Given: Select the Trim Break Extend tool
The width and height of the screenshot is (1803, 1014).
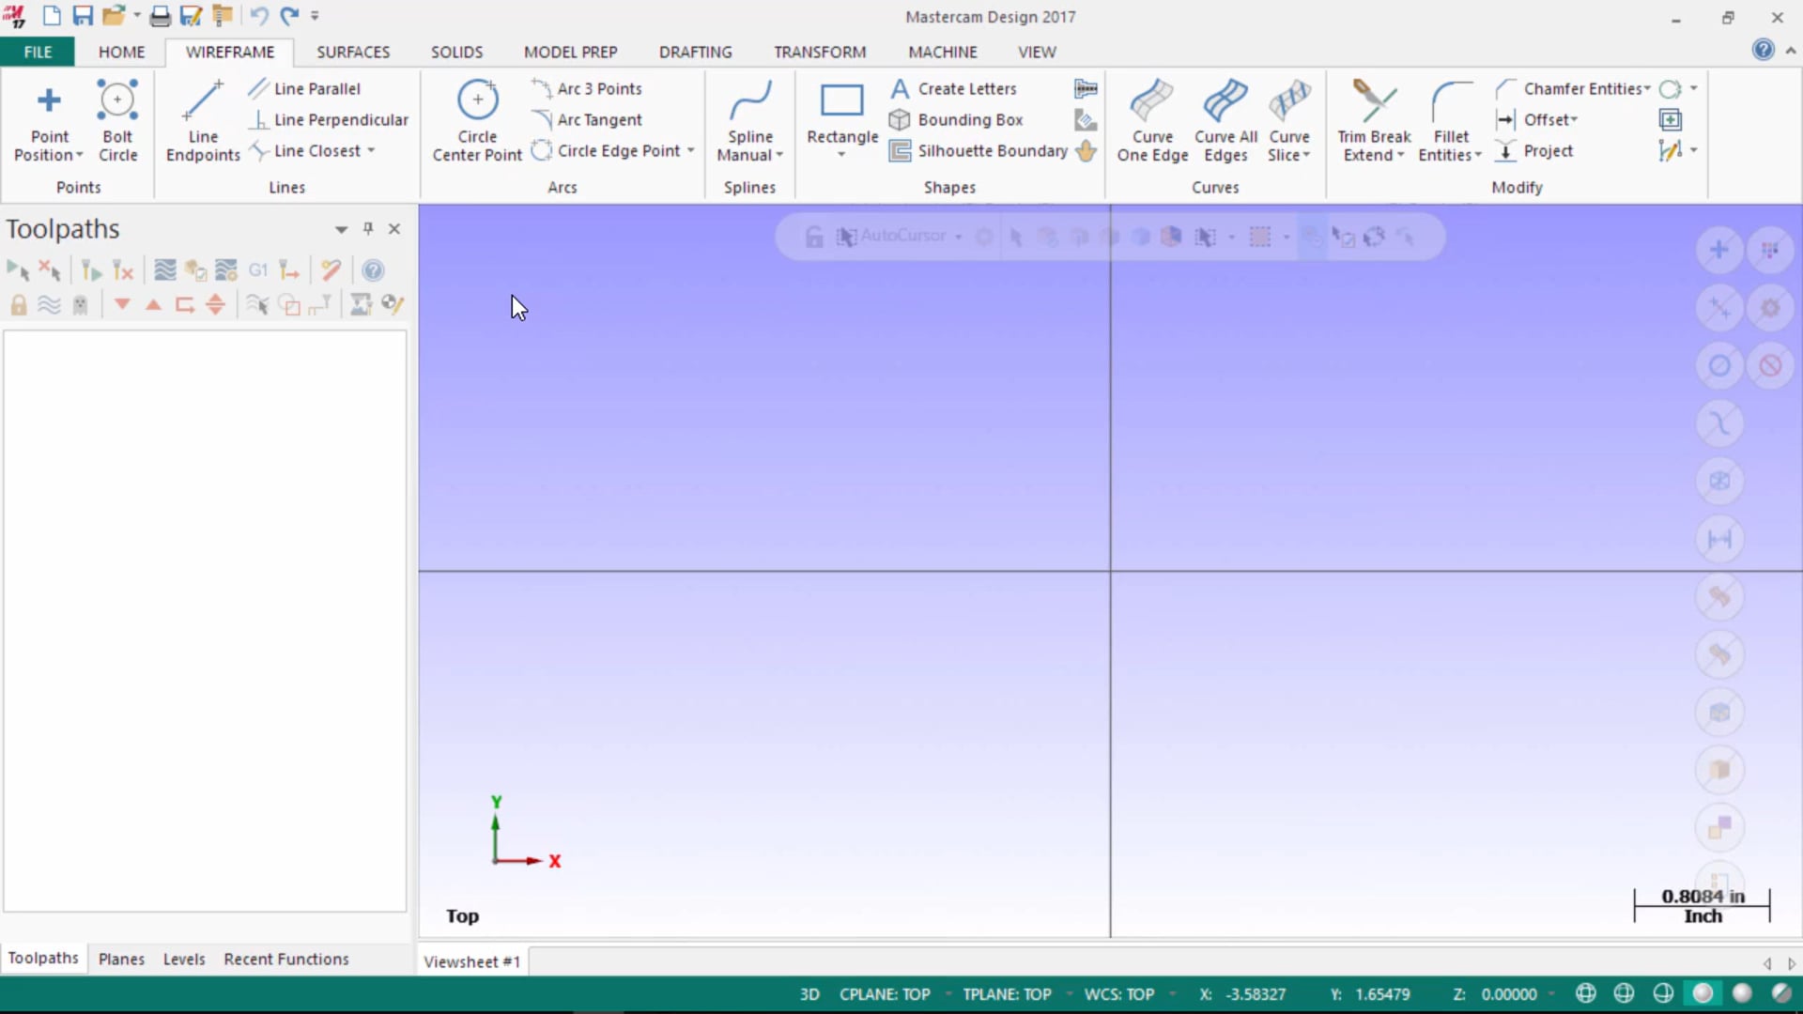Looking at the screenshot, I should pyautogui.click(x=1373, y=119).
